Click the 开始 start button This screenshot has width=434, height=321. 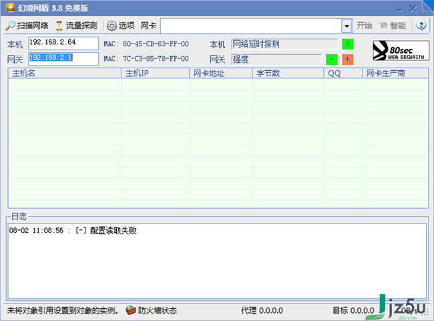[365, 26]
